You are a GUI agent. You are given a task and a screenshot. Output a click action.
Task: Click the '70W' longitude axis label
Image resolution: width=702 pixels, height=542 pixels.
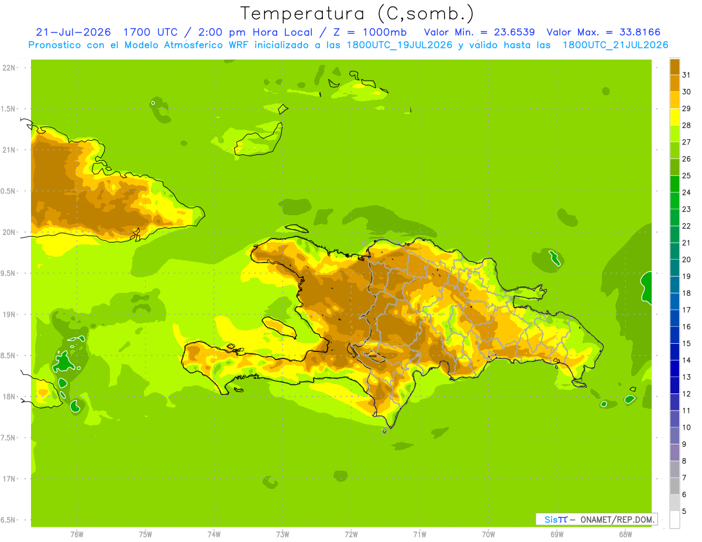coord(488,534)
